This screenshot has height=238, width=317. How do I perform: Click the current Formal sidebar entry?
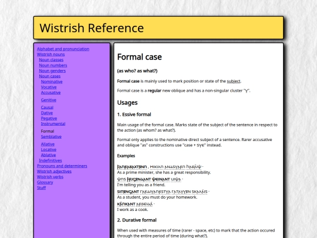click(48, 132)
